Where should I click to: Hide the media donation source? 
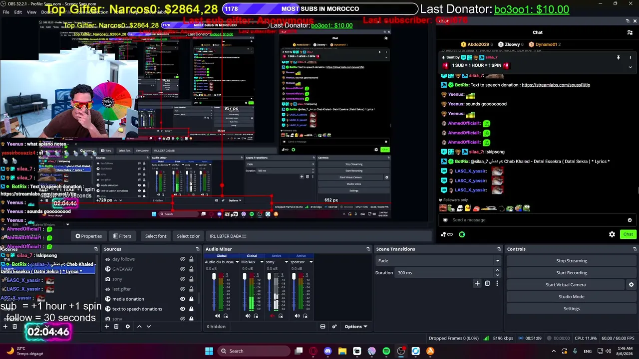183,299
